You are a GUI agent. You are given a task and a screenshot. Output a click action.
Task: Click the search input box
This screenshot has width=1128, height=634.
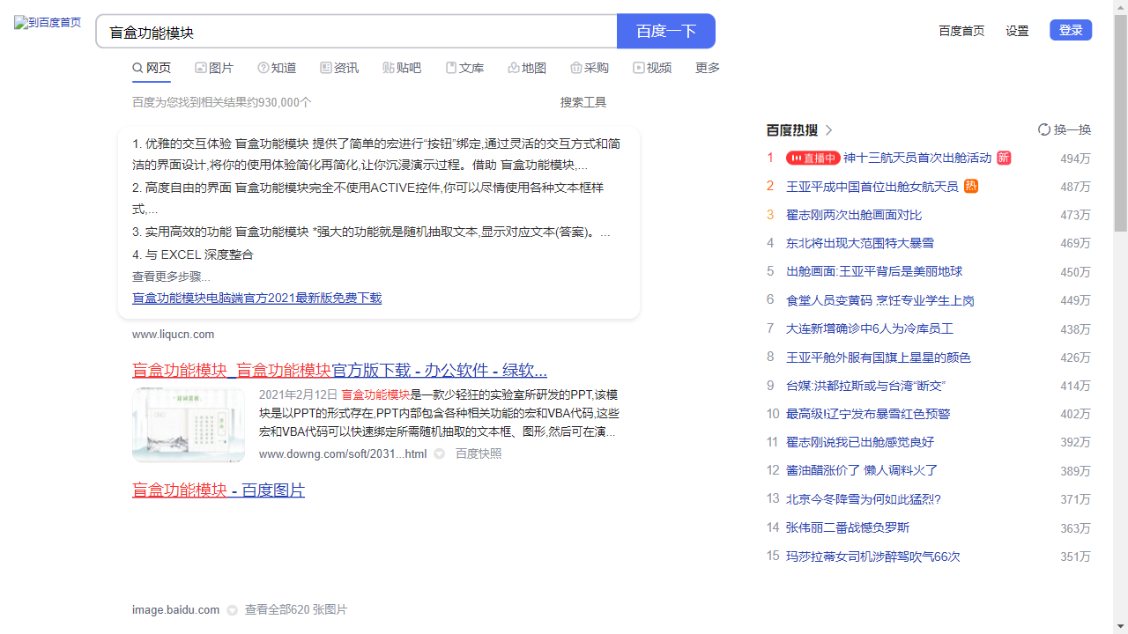356,31
